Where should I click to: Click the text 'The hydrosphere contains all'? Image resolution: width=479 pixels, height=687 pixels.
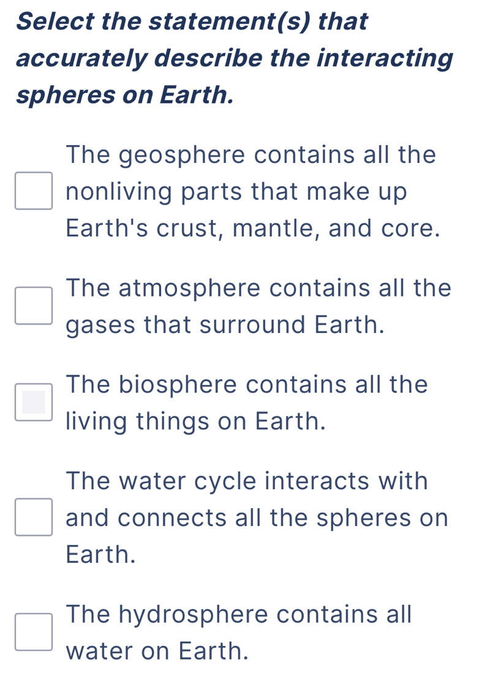[240, 614]
